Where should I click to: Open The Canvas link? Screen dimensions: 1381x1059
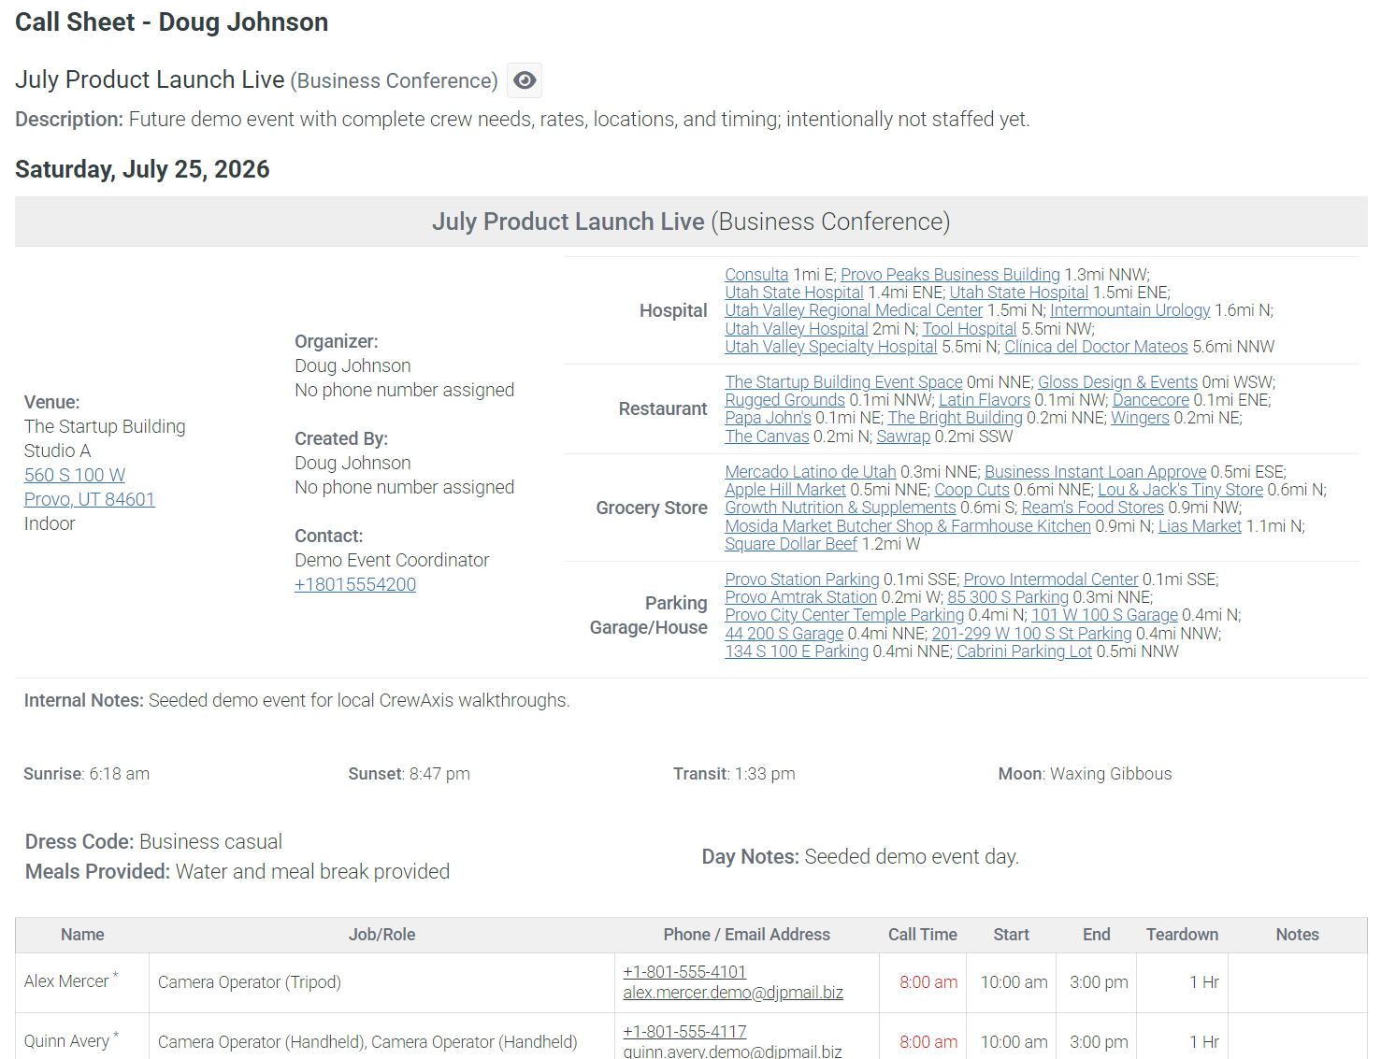tap(767, 436)
